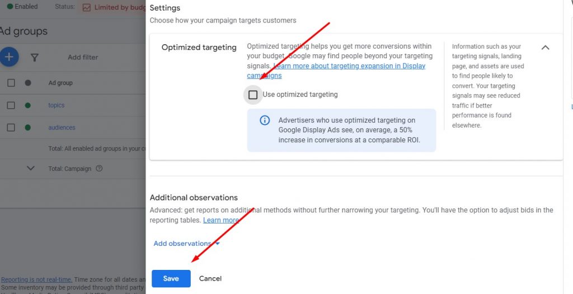Image resolution: width=573 pixels, height=294 pixels.
Task: Click the Limited by budget status icon
Action: [86, 7]
